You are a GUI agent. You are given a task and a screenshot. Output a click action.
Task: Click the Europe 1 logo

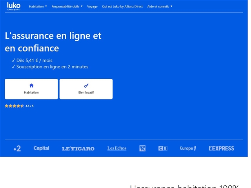(x=188, y=148)
